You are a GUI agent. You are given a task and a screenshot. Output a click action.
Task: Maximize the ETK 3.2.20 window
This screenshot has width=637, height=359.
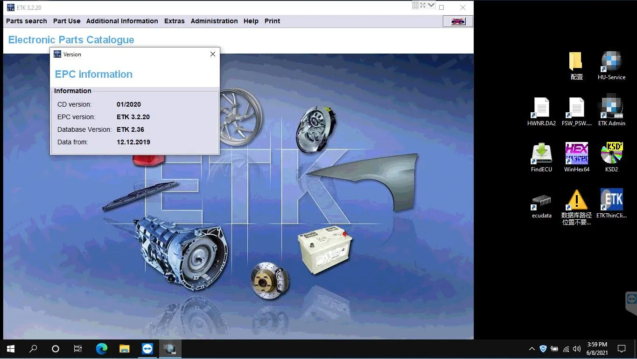(441, 7)
